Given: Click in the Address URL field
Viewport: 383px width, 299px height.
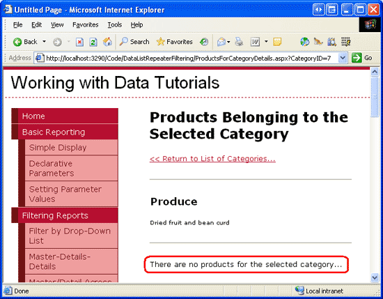Looking at the screenshot, I should coord(188,58).
